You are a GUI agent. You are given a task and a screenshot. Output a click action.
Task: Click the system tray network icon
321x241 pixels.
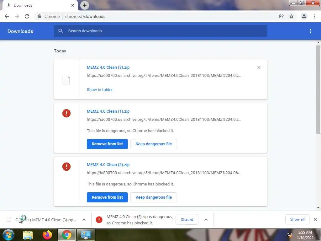[x=289, y=235]
